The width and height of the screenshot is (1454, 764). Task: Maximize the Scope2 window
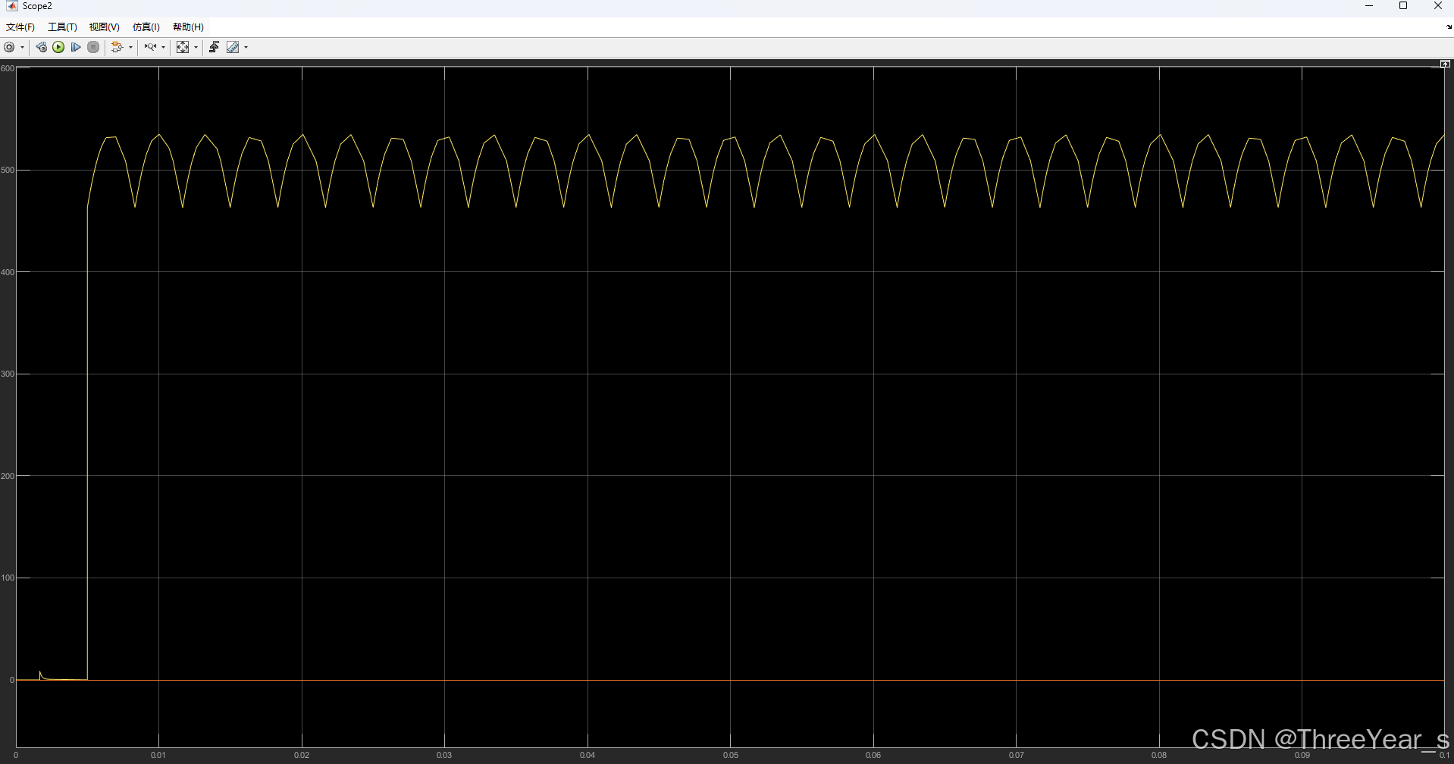tap(1403, 6)
